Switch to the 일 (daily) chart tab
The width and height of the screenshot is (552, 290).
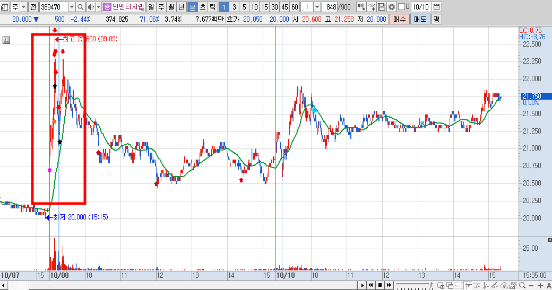coord(151,7)
